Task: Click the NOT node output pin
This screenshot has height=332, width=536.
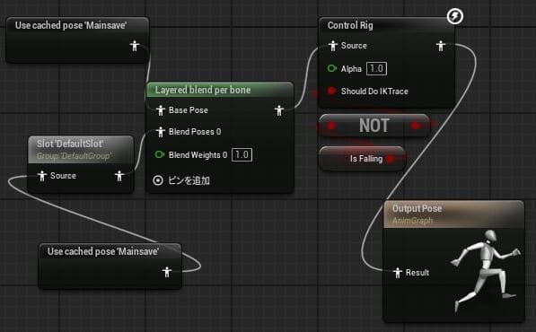Action: pos(416,126)
